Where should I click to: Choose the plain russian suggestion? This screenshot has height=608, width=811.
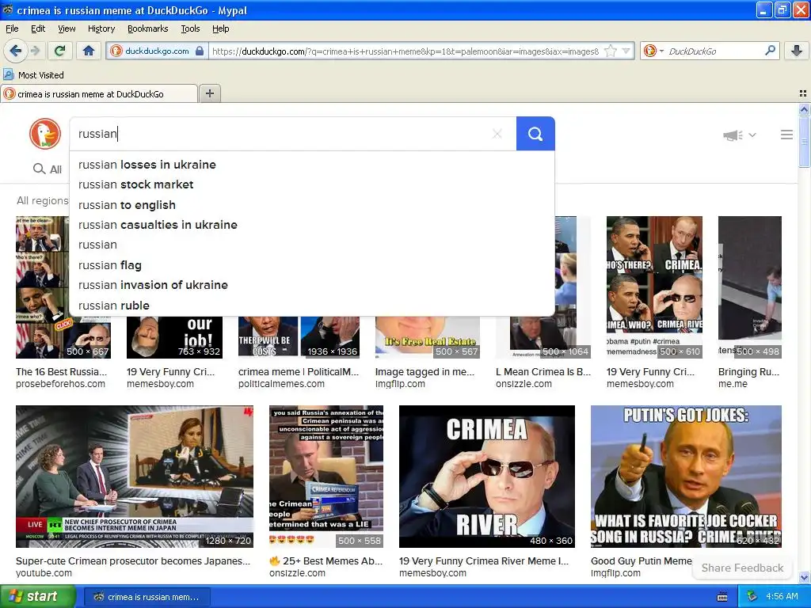(312, 245)
